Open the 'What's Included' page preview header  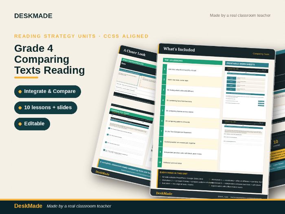point(216,51)
